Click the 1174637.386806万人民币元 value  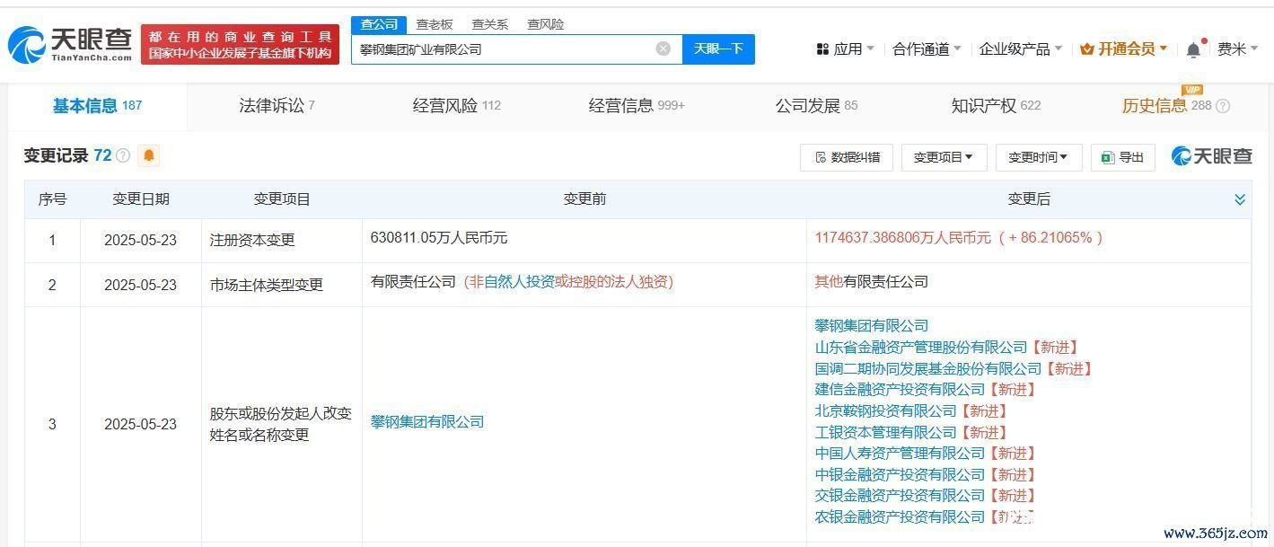[903, 238]
